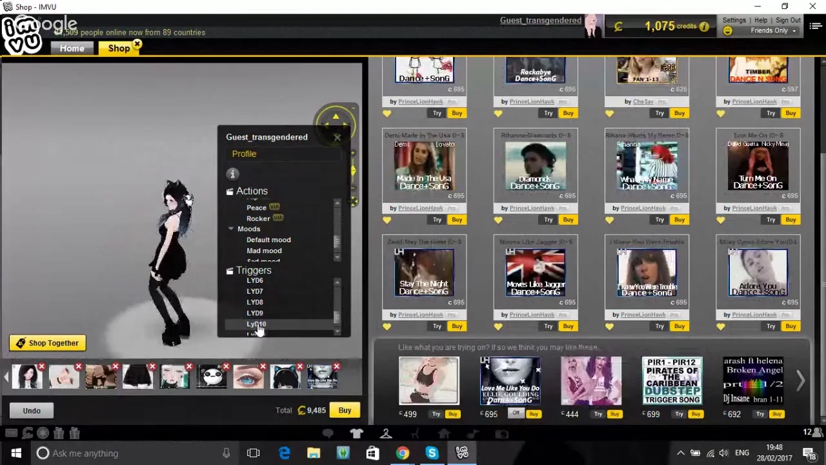Turn off Love Me Like You Do item

point(516,413)
